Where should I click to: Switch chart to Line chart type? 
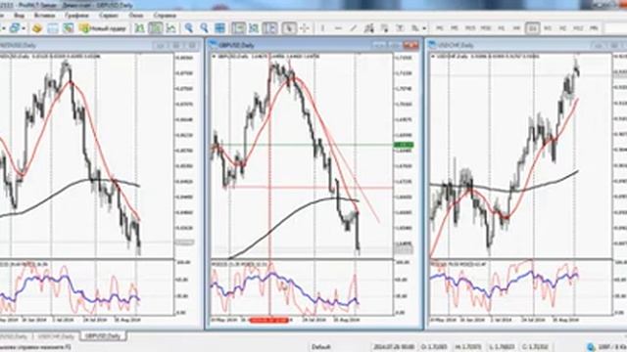[171, 28]
